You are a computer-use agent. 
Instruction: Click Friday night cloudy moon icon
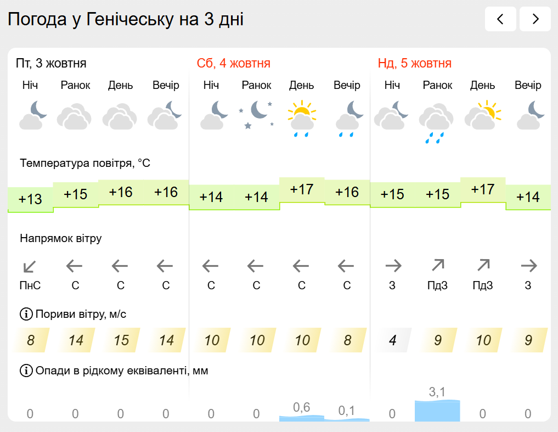coord(32,115)
